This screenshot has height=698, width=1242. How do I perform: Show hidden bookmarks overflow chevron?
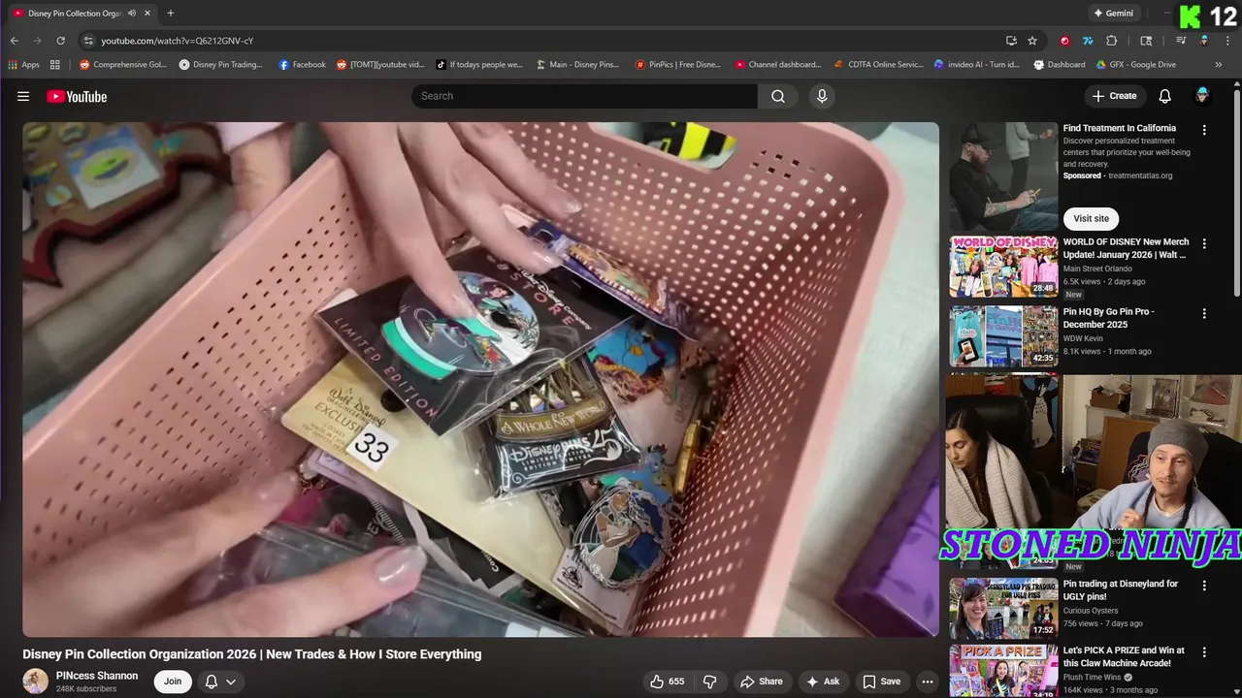pyautogui.click(x=1219, y=65)
